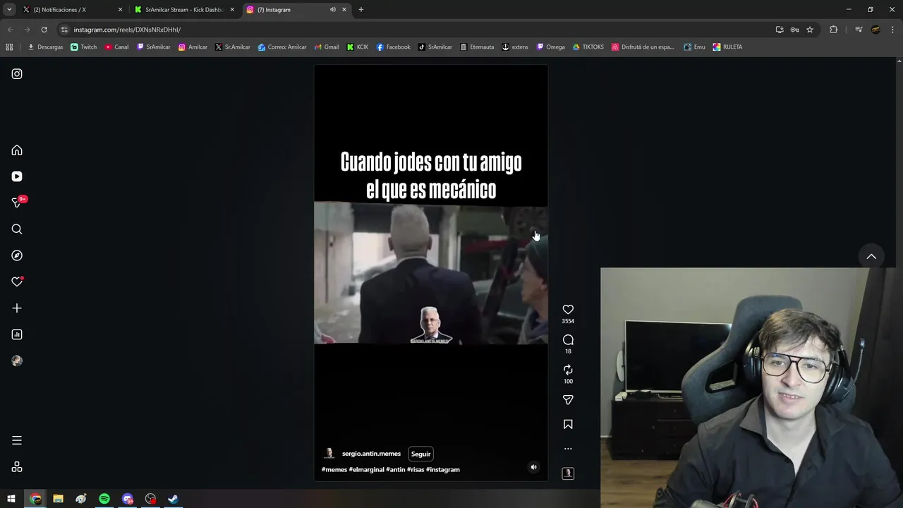This screenshot has width=903, height=508.
Task: Mute the Instagram tab audio icon
Action: [x=332, y=10]
